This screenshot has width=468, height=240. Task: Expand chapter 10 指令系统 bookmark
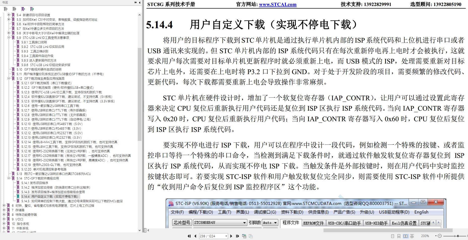(4, 224)
